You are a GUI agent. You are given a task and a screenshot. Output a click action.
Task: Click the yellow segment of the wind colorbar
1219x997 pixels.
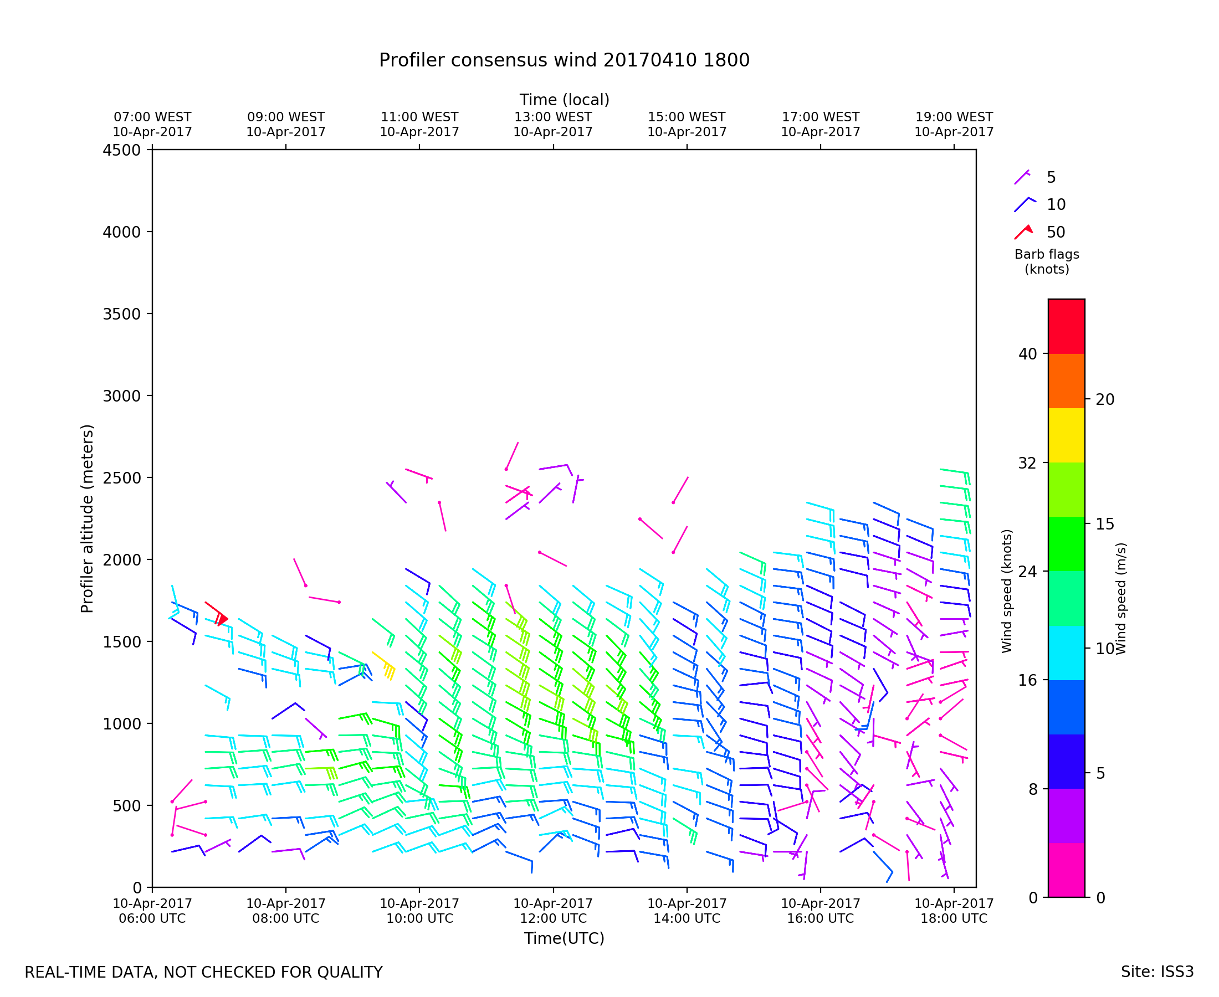point(1066,435)
